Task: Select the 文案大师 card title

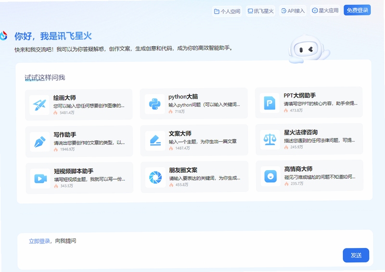Action: [180, 134]
